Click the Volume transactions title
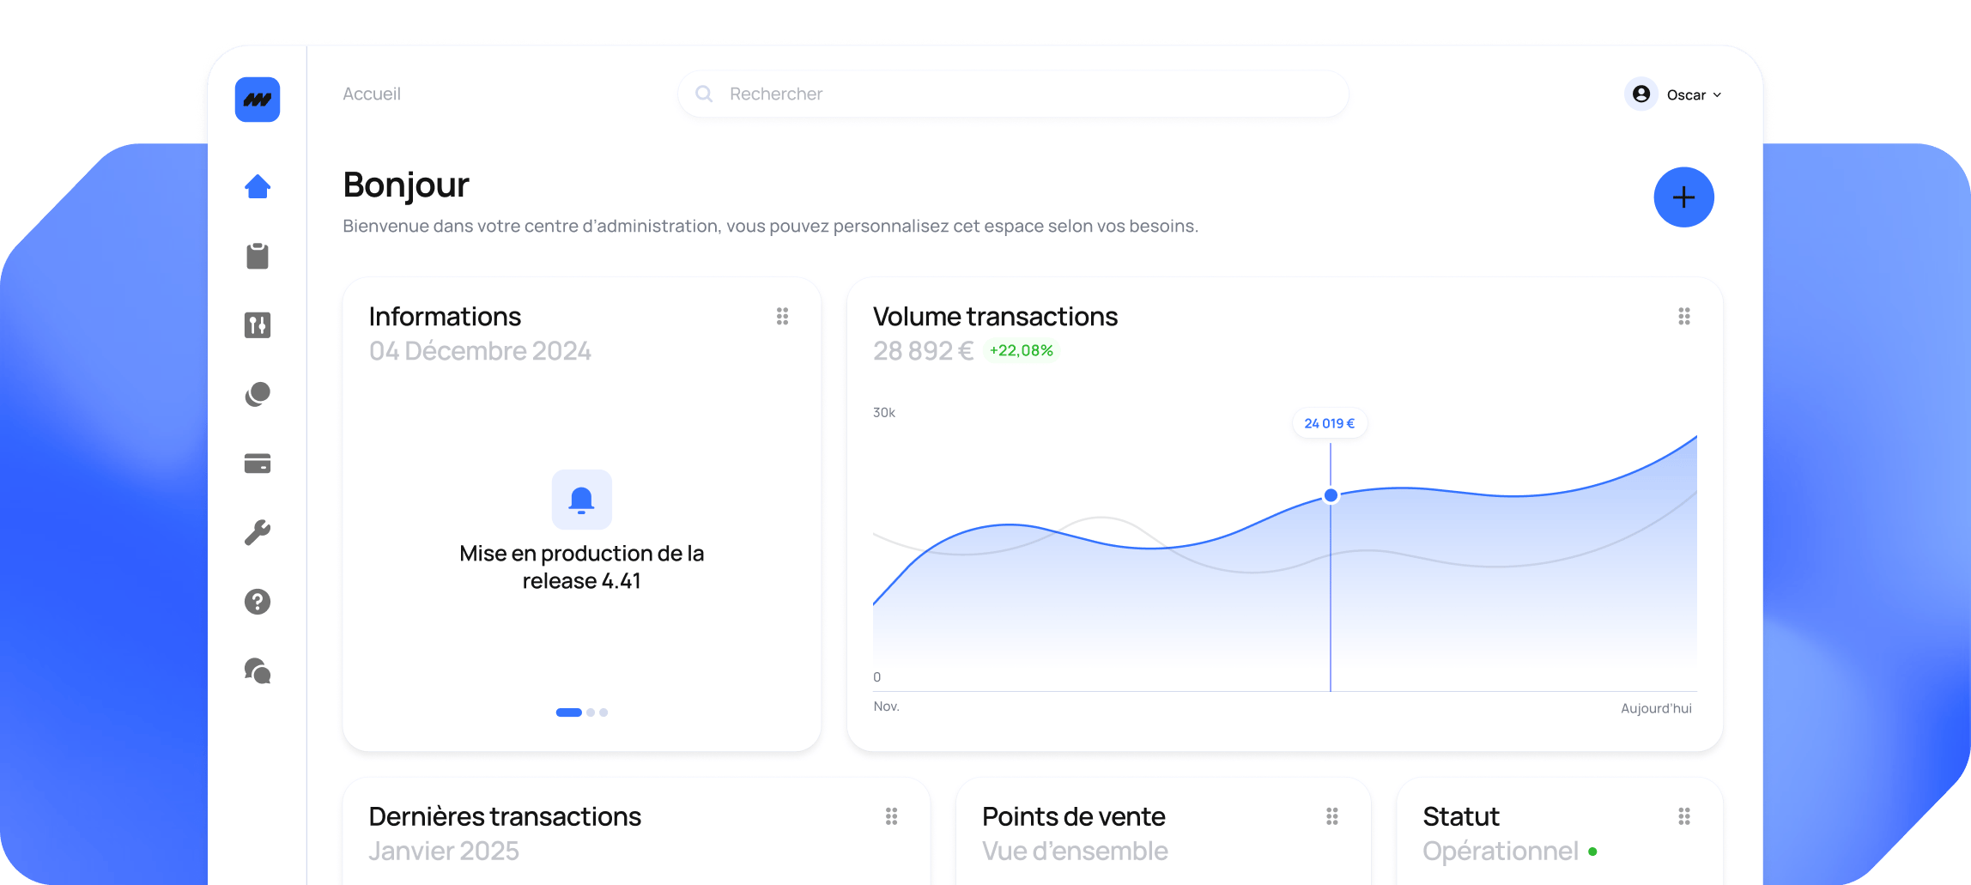1971x885 pixels. 995,317
